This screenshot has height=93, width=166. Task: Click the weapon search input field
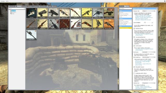click(x=17, y=9)
